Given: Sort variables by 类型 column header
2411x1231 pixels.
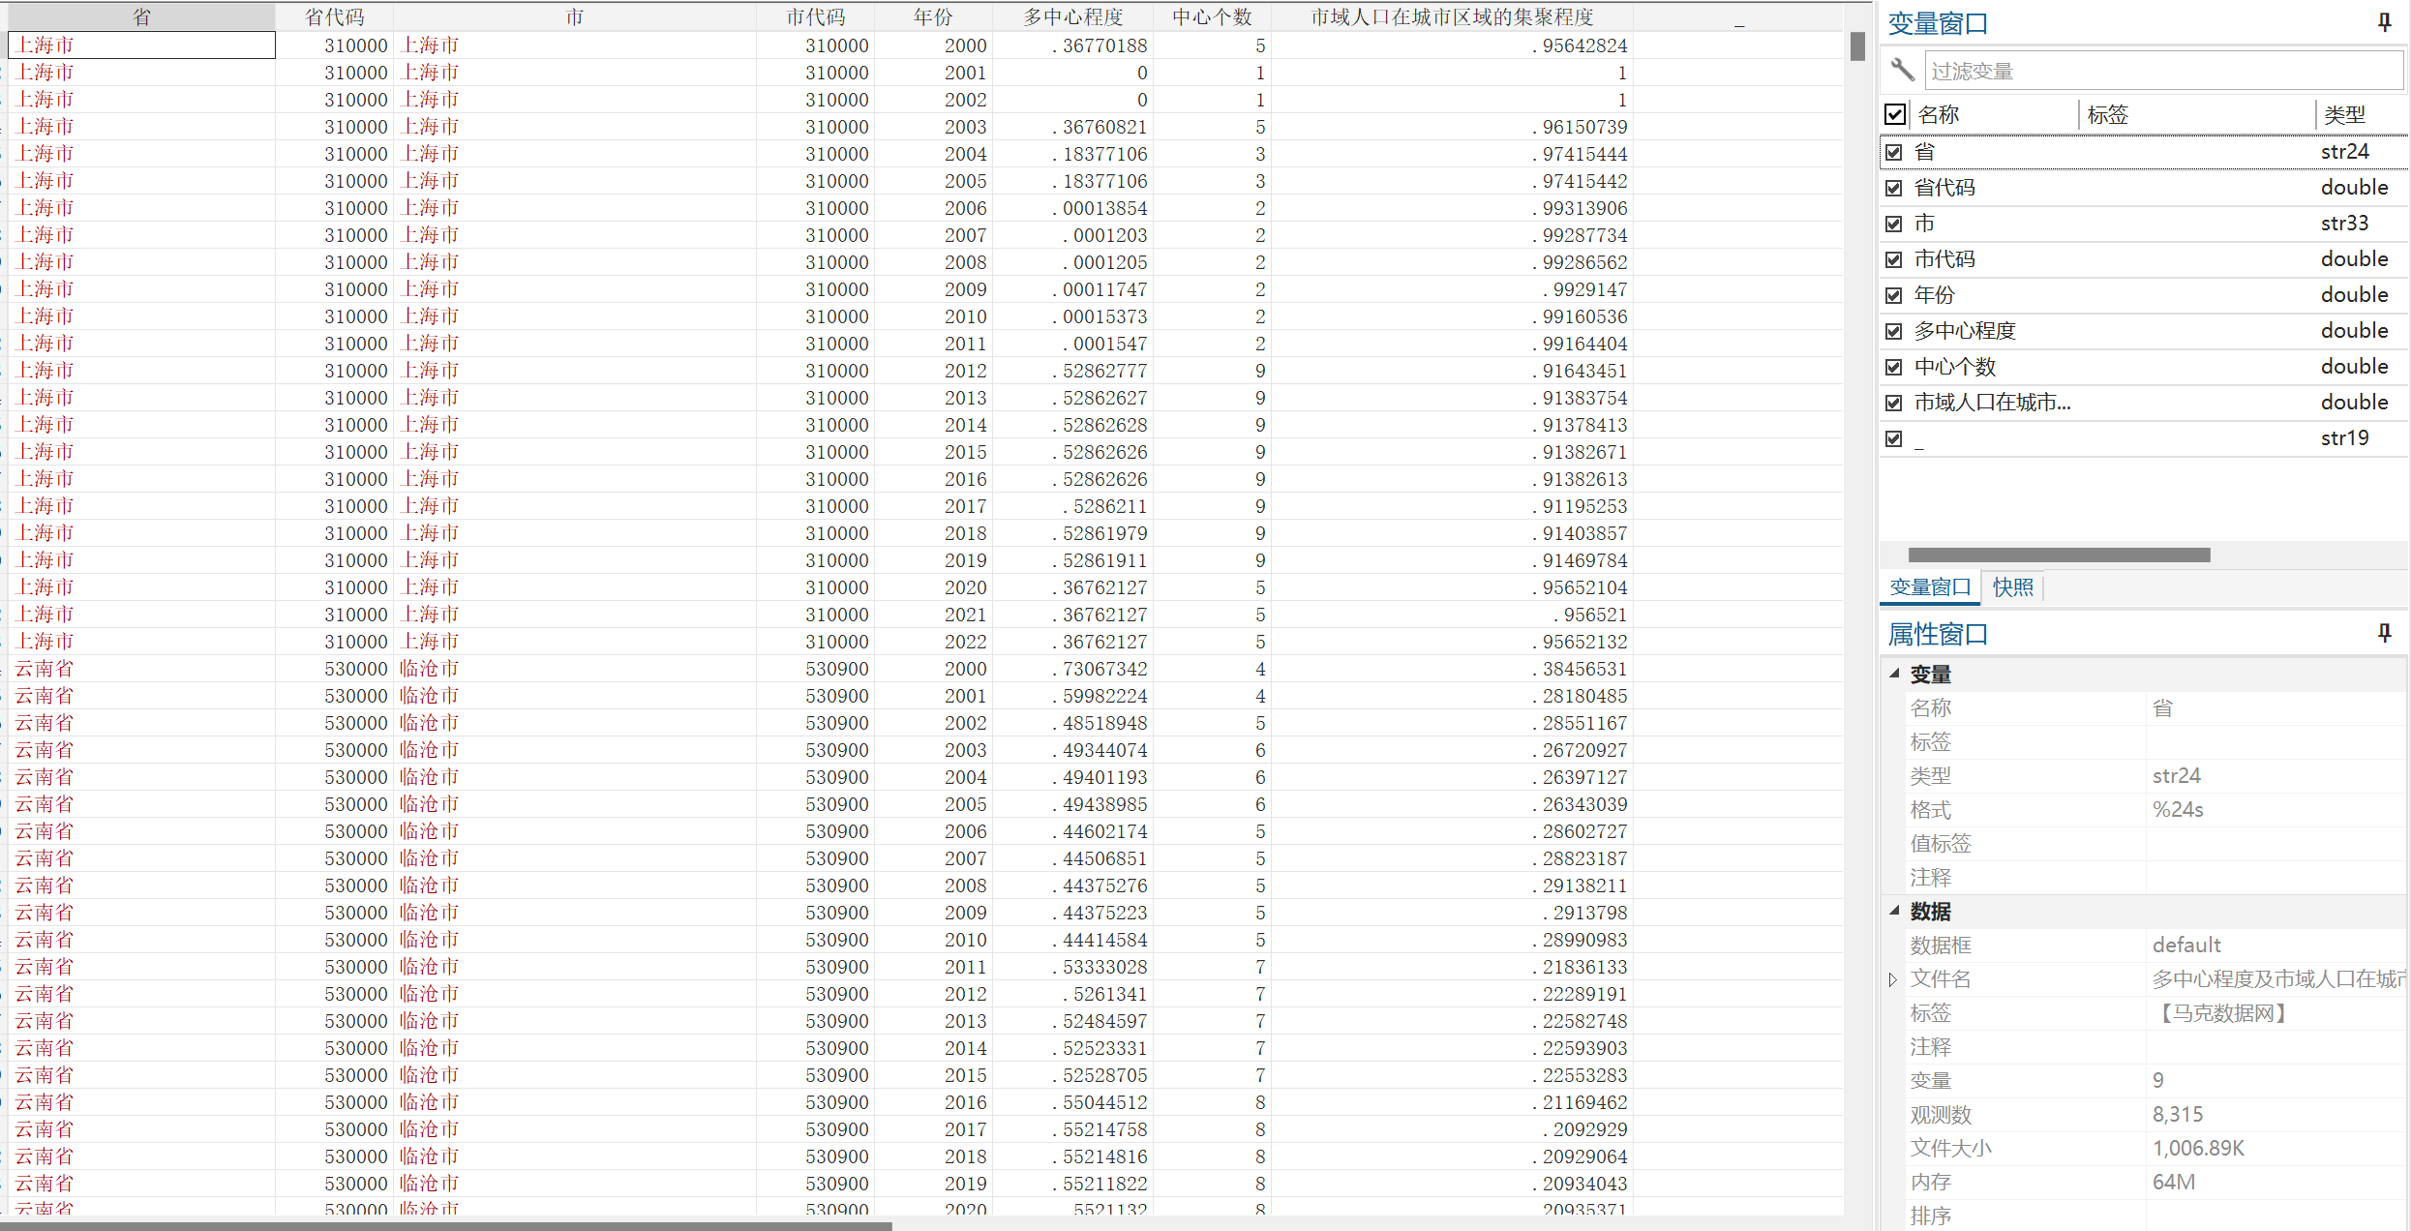Looking at the screenshot, I should point(2344,114).
